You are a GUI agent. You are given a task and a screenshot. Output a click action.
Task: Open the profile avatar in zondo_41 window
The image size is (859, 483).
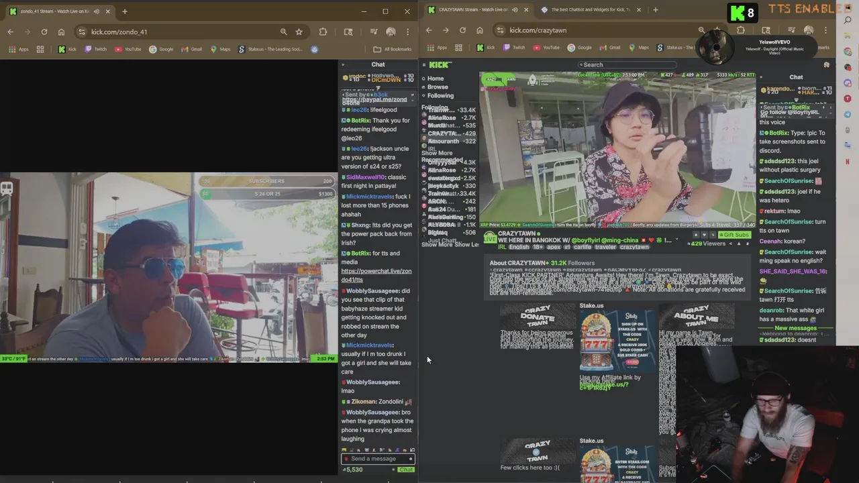[x=391, y=32]
